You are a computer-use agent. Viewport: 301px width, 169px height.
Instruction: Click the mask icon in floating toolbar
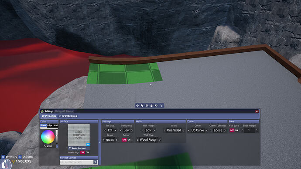point(147,105)
